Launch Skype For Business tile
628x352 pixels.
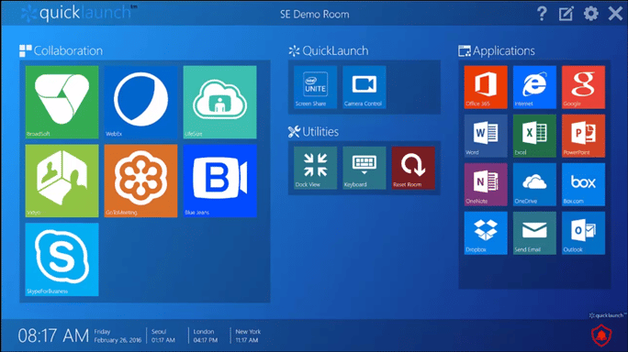[62, 259]
